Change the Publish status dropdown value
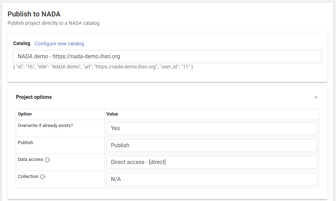Image resolution: width=336 pixels, height=201 pixels. [x=212, y=146]
